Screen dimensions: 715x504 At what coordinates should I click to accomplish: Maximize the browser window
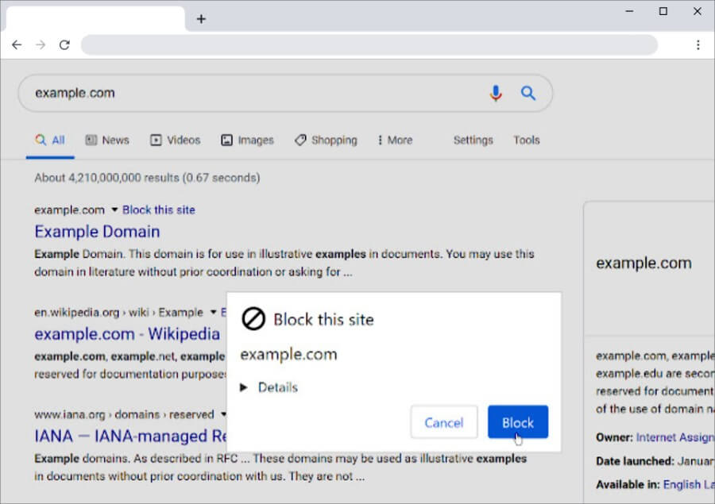click(663, 11)
